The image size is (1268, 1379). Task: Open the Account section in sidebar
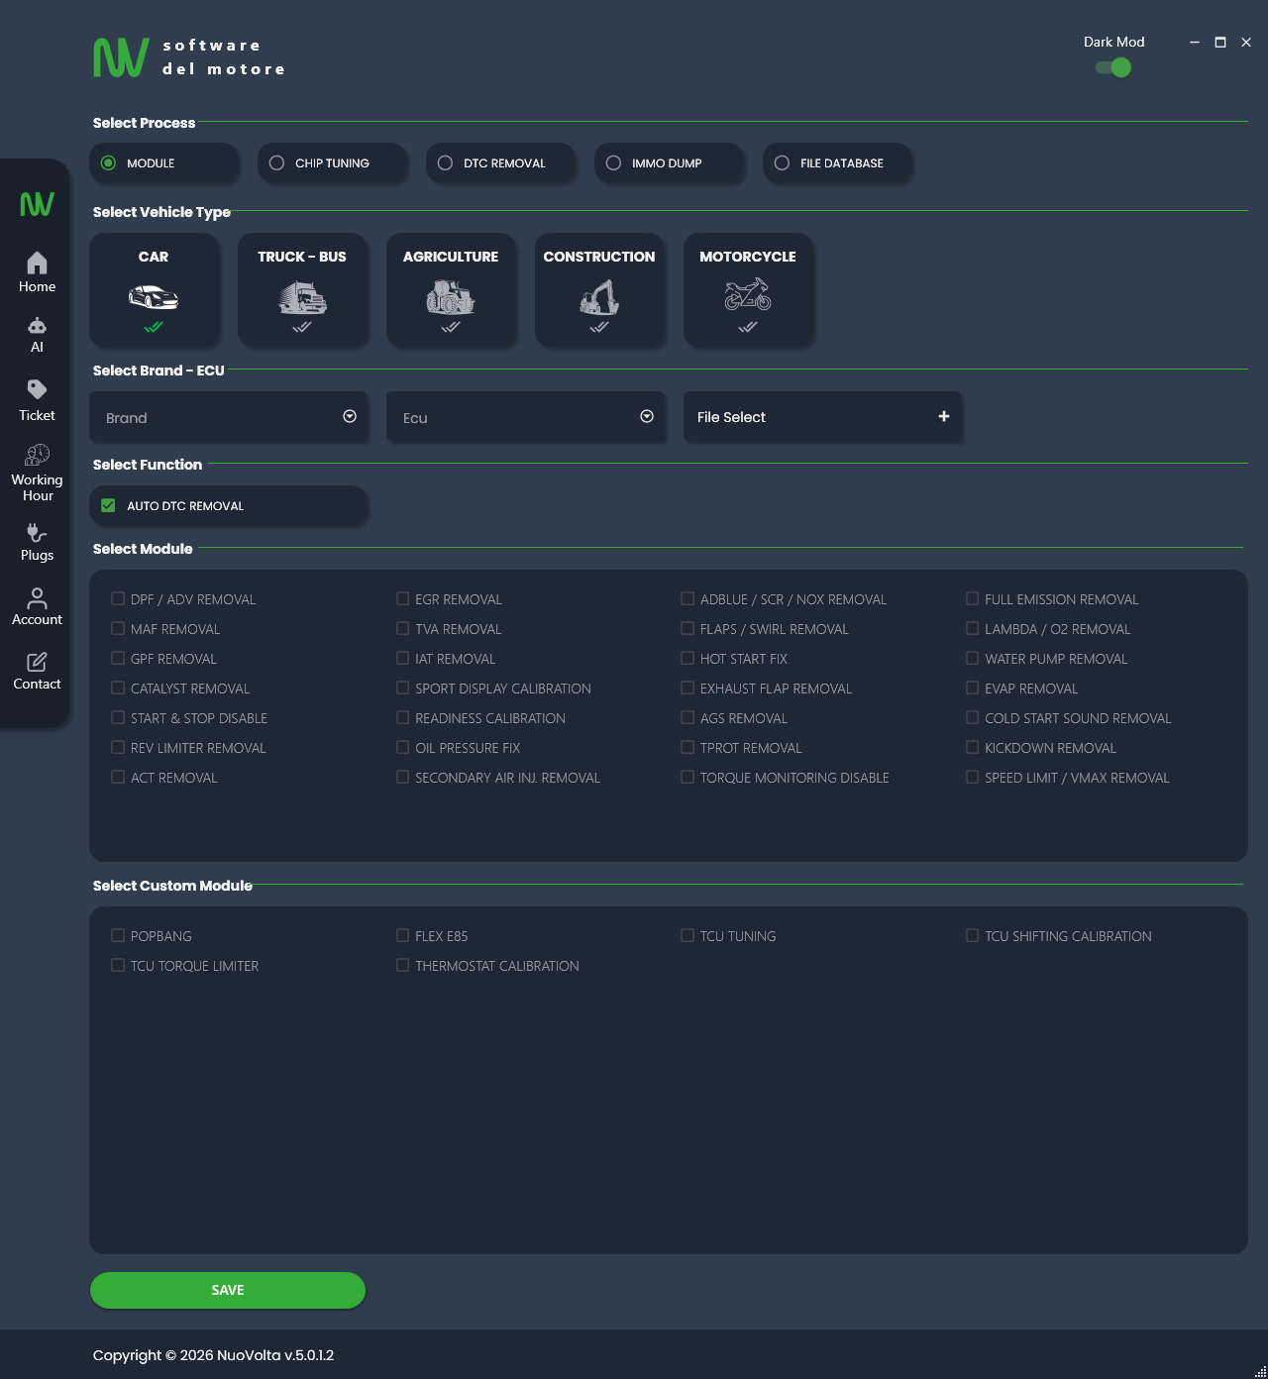coord(37,605)
